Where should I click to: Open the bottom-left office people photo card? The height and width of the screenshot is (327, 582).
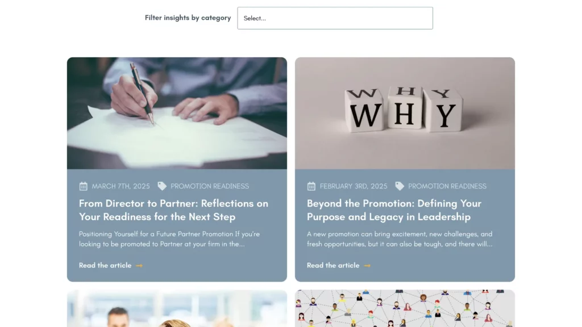point(177,308)
